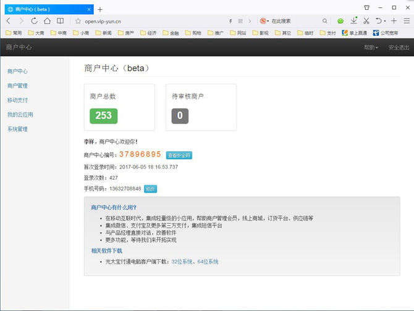The height and width of the screenshot is (311, 414).
Task: Expand the 帮助 dropdown menu
Action: click(371, 48)
